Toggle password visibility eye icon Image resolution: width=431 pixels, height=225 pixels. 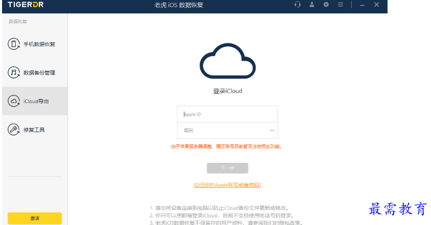(272, 130)
